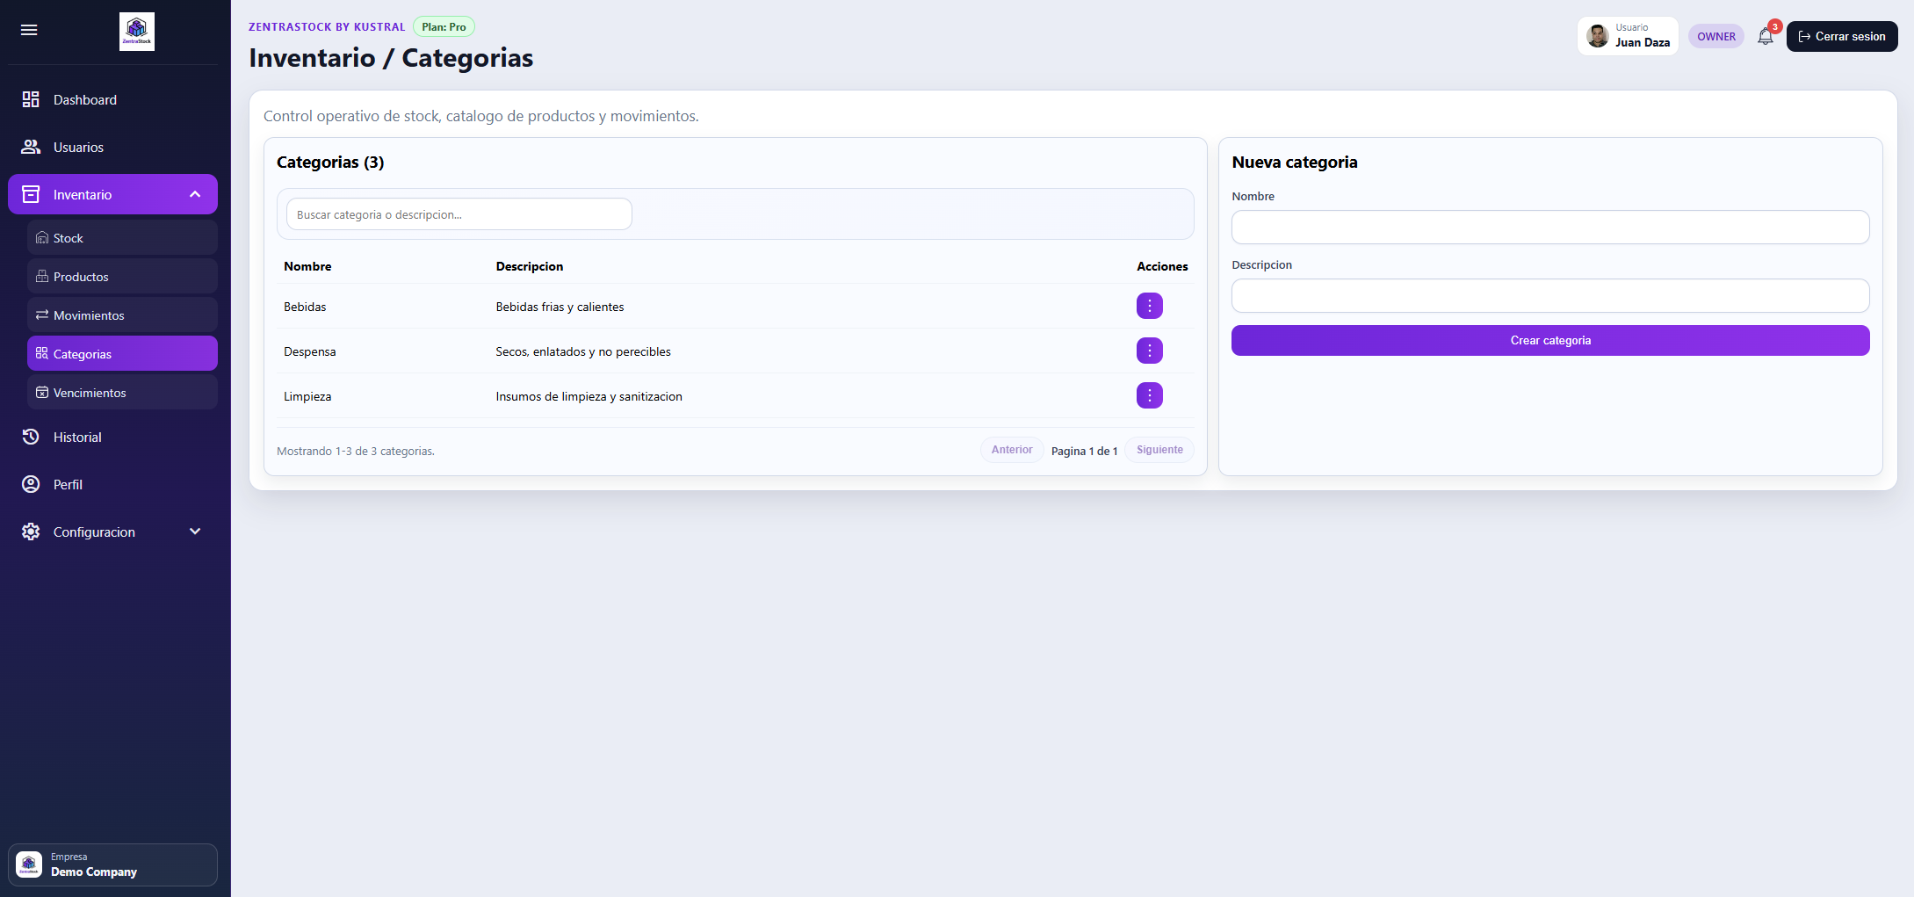Image resolution: width=1914 pixels, height=897 pixels.
Task: Click the Stock warehouse icon
Action: [x=42, y=238]
